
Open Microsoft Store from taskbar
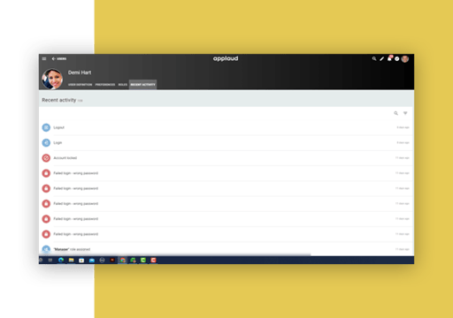pyautogui.click(x=81, y=260)
